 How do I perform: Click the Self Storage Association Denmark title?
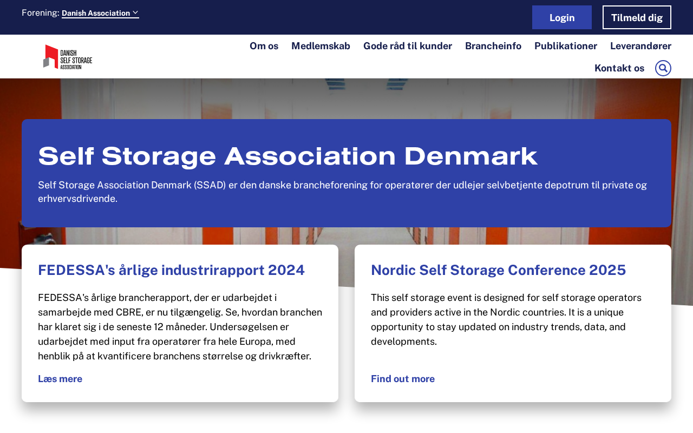click(287, 156)
